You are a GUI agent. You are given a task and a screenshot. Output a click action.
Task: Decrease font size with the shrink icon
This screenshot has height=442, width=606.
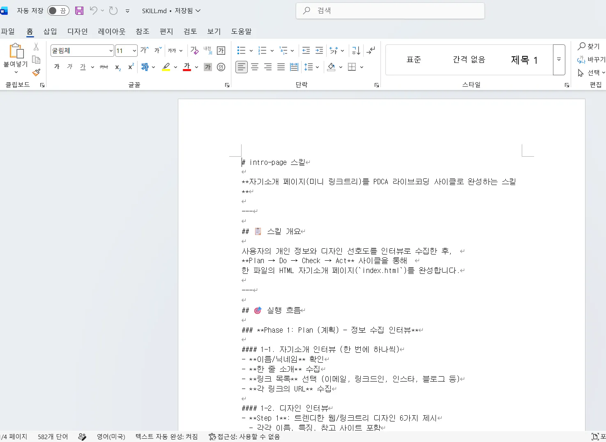158,51
